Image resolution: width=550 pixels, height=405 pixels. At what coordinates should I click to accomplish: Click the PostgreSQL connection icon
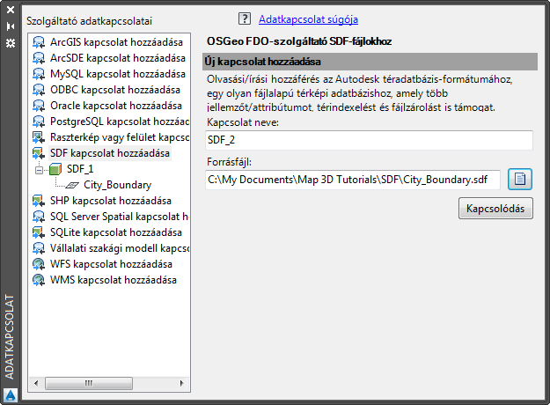click(38, 121)
